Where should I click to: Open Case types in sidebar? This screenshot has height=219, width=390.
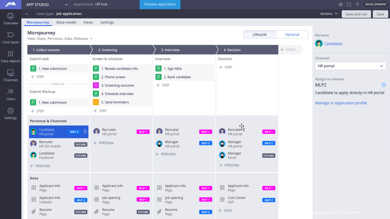[x=11, y=38]
